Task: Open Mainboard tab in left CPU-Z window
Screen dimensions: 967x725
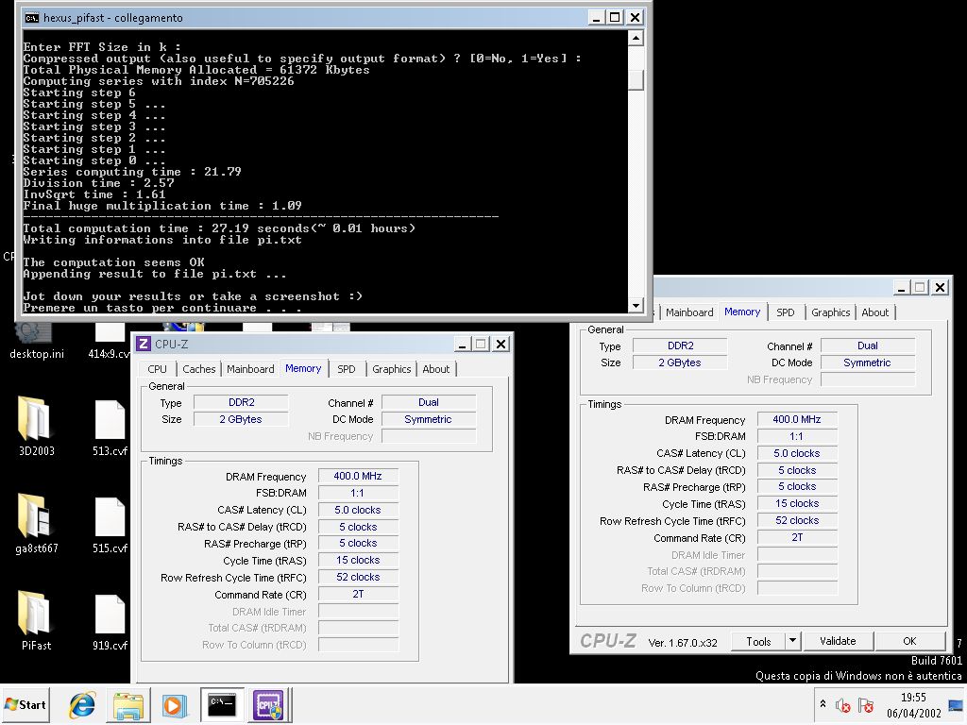Action: click(x=250, y=369)
